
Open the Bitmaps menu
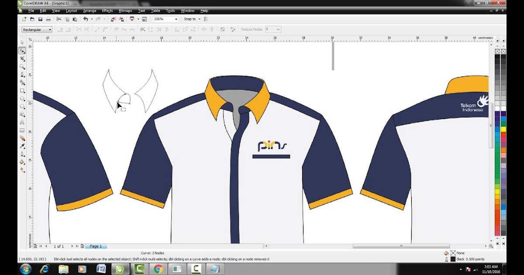click(125, 10)
